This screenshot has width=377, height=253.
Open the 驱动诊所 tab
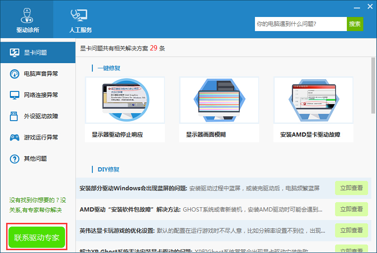[27, 20]
